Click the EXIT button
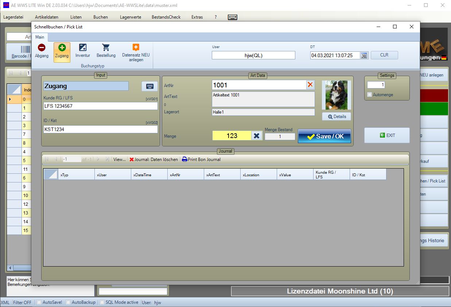The width and height of the screenshot is (451, 307). [387, 135]
